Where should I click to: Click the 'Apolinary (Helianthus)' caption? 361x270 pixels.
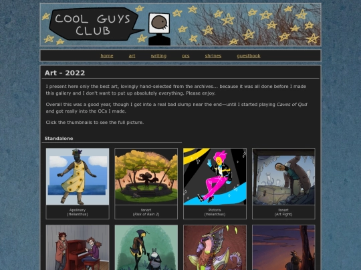(78, 212)
